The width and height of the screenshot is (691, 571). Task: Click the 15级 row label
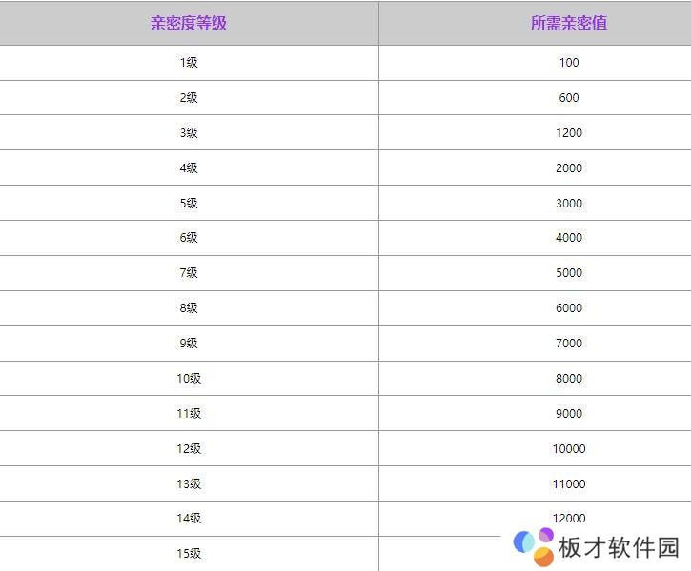[x=189, y=554]
